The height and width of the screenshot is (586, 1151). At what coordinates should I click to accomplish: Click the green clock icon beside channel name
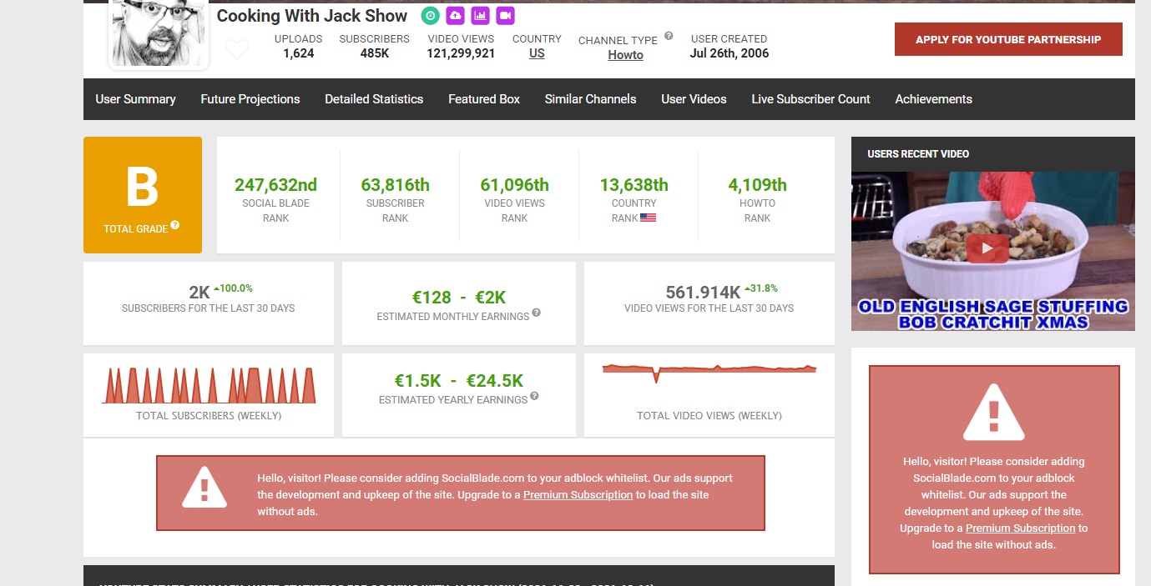tap(430, 16)
